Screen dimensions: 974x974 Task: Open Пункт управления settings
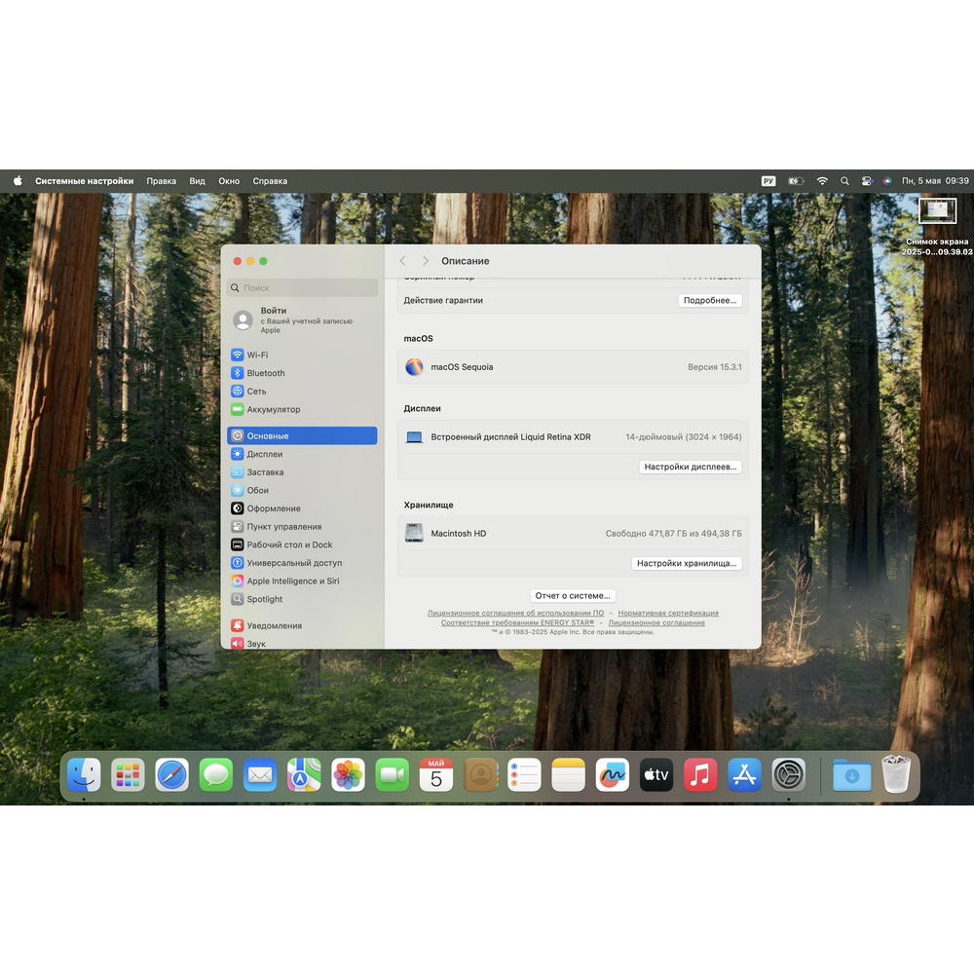[302, 527]
